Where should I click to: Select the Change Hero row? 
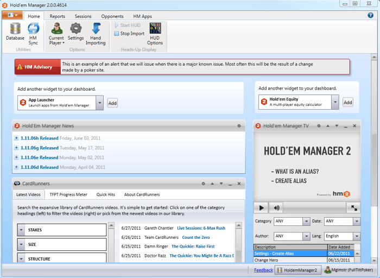coord(304,260)
